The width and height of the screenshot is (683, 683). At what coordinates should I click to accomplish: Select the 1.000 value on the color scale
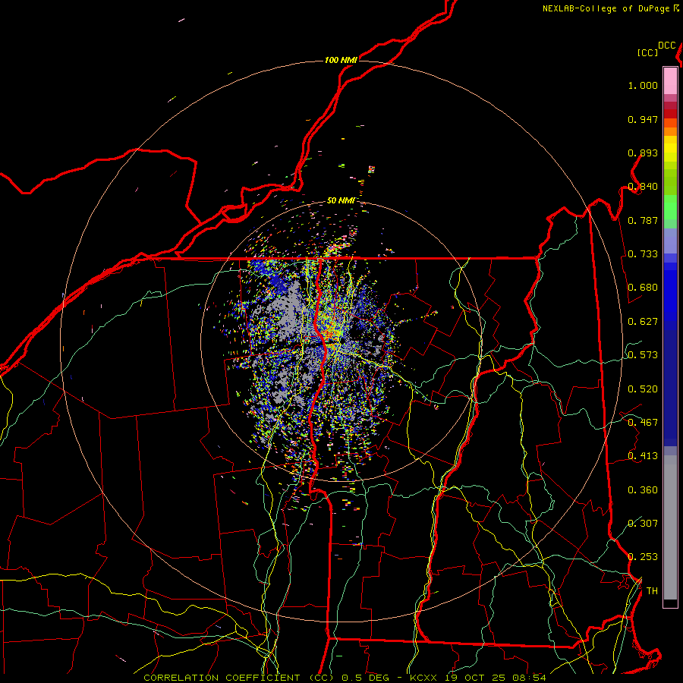pyautogui.click(x=643, y=85)
